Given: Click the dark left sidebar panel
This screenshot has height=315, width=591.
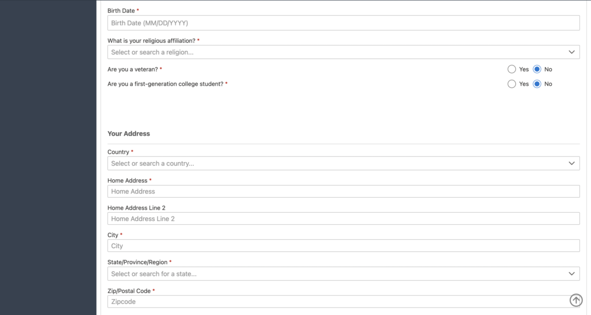Looking at the screenshot, I should point(48,157).
